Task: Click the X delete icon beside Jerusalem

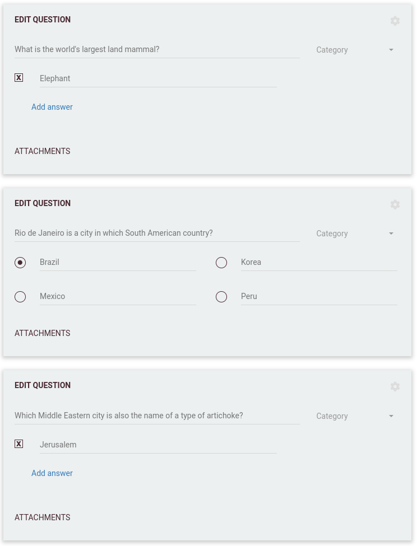Action: pyautogui.click(x=18, y=444)
